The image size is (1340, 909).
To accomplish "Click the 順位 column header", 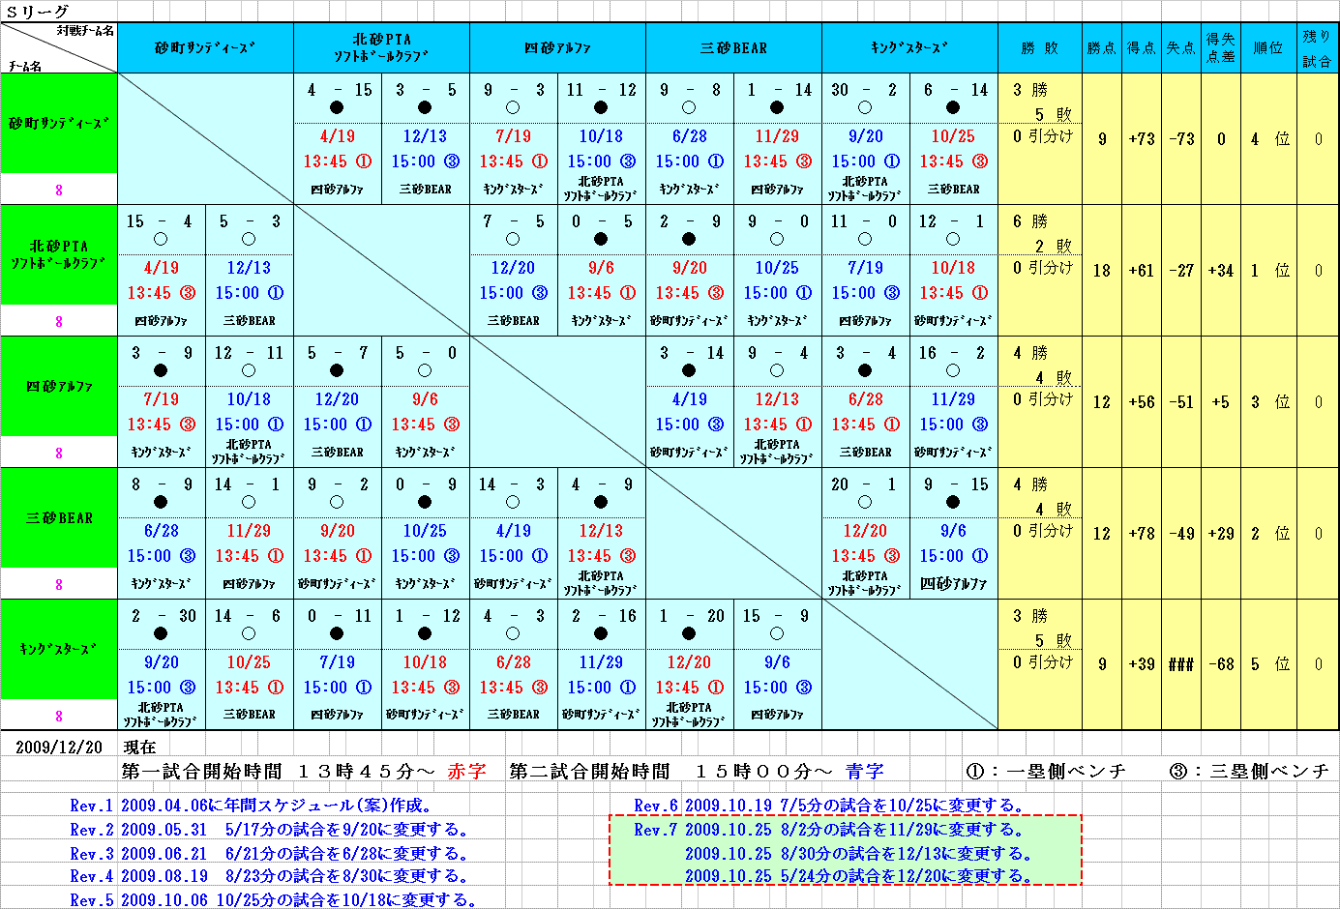I will [x=1268, y=47].
